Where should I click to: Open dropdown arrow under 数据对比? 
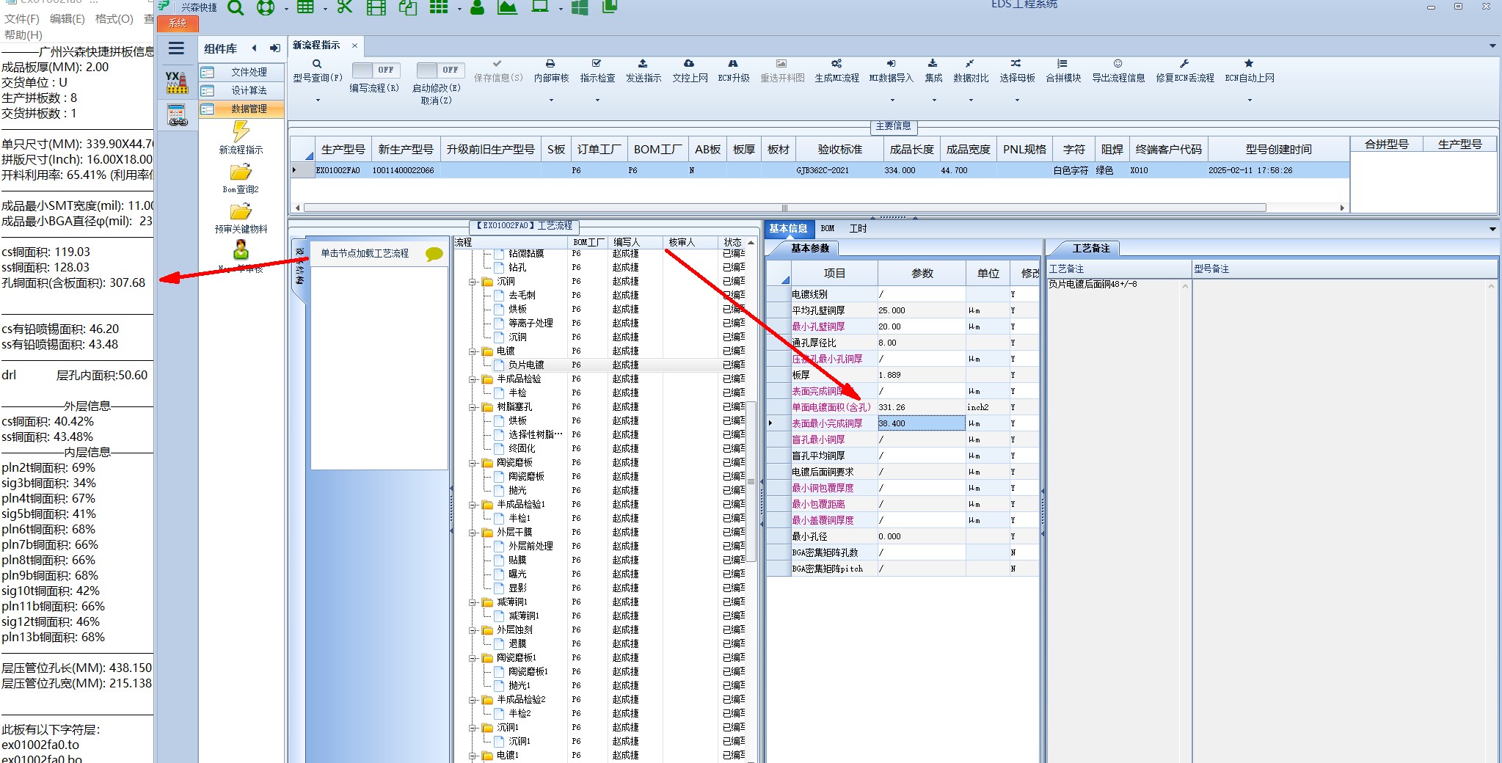(971, 101)
